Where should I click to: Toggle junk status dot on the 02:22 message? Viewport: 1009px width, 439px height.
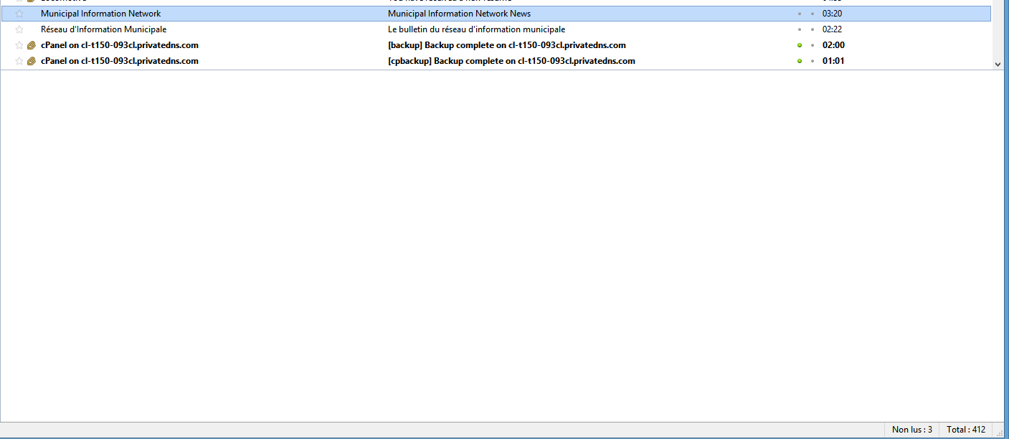point(813,29)
